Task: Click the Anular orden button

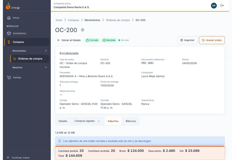Action: point(212,40)
